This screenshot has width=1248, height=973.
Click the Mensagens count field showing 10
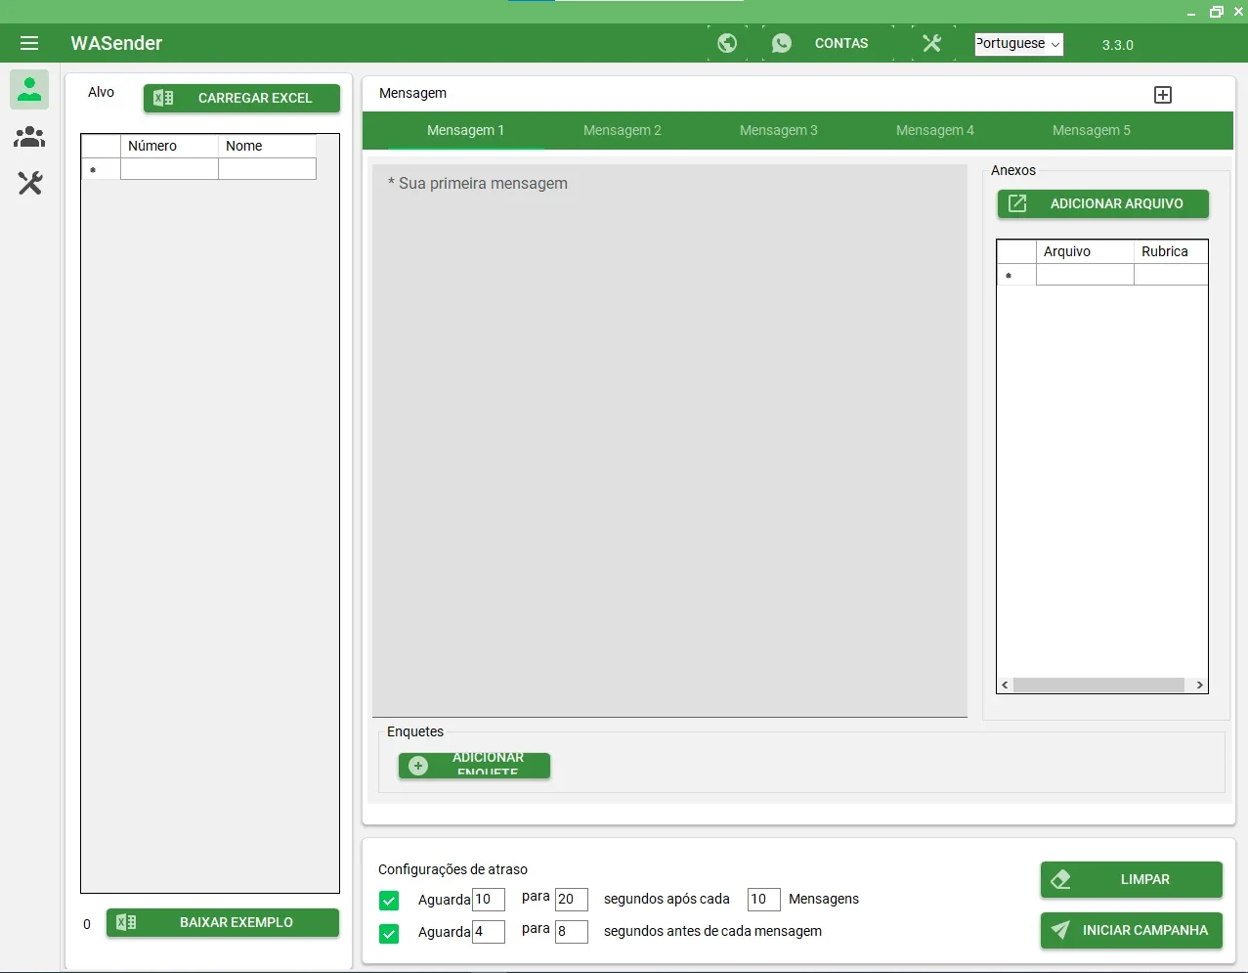tap(764, 900)
